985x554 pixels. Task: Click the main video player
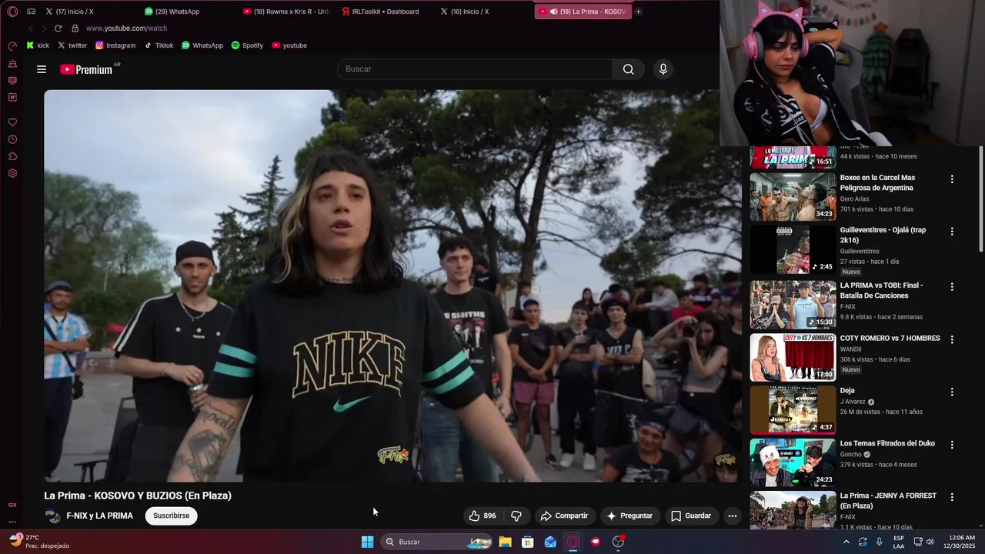[391, 285]
